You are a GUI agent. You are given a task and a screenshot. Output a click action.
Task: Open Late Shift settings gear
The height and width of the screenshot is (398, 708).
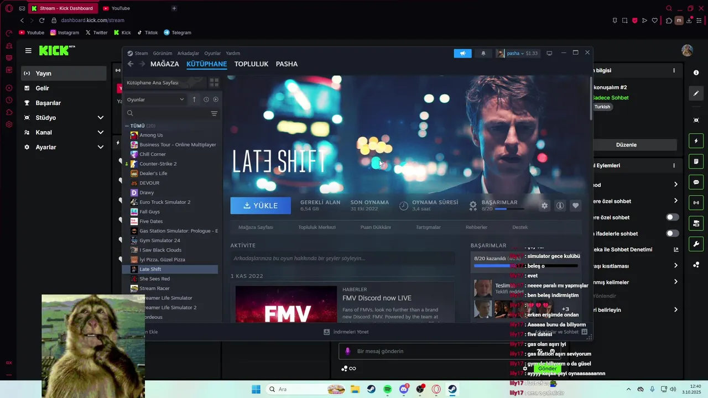point(544,206)
